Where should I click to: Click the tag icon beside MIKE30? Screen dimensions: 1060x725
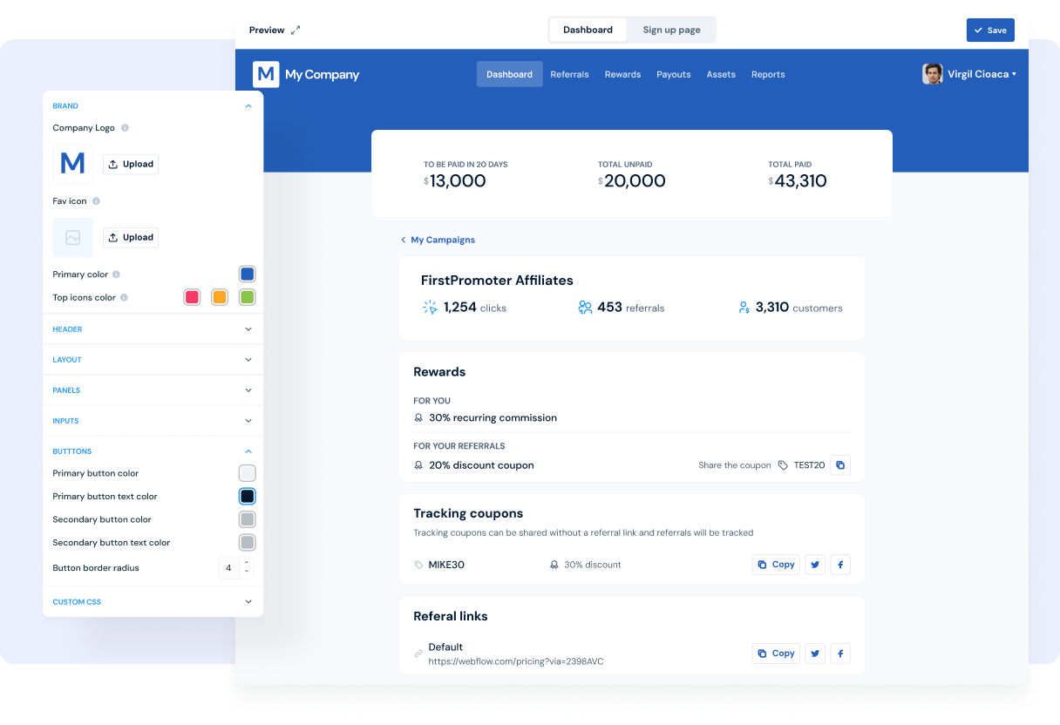tap(418, 565)
